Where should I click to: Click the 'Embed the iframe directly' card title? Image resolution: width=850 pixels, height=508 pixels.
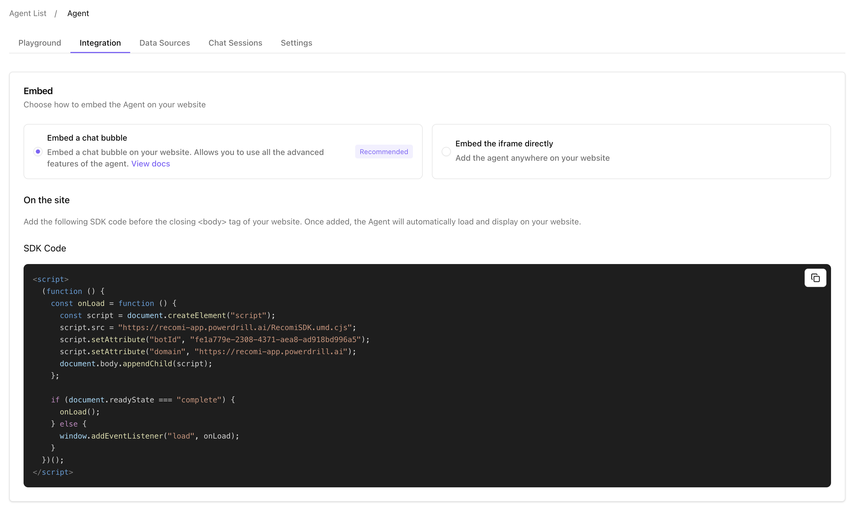pyautogui.click(x=504, y=144)
